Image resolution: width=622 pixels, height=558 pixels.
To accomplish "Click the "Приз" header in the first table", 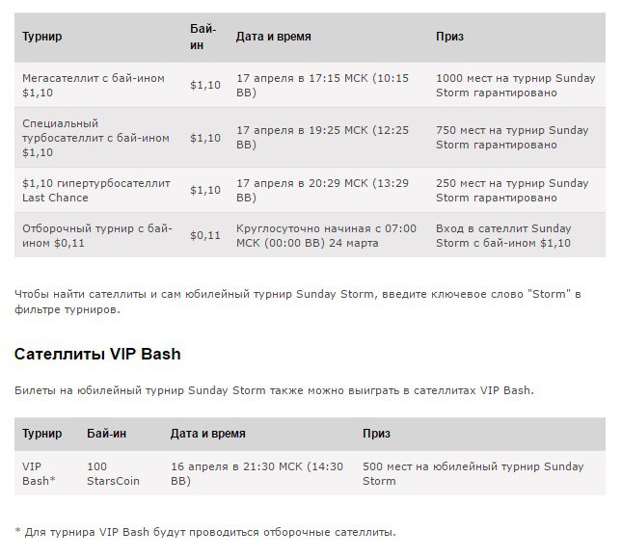I will coord(450,37).
